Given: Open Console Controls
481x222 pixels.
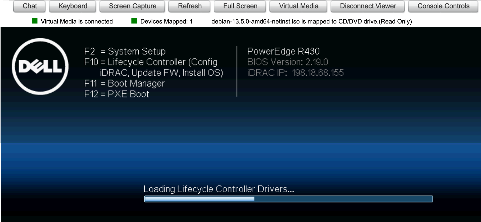Looking at the screenshot, I should pos(443,6).
